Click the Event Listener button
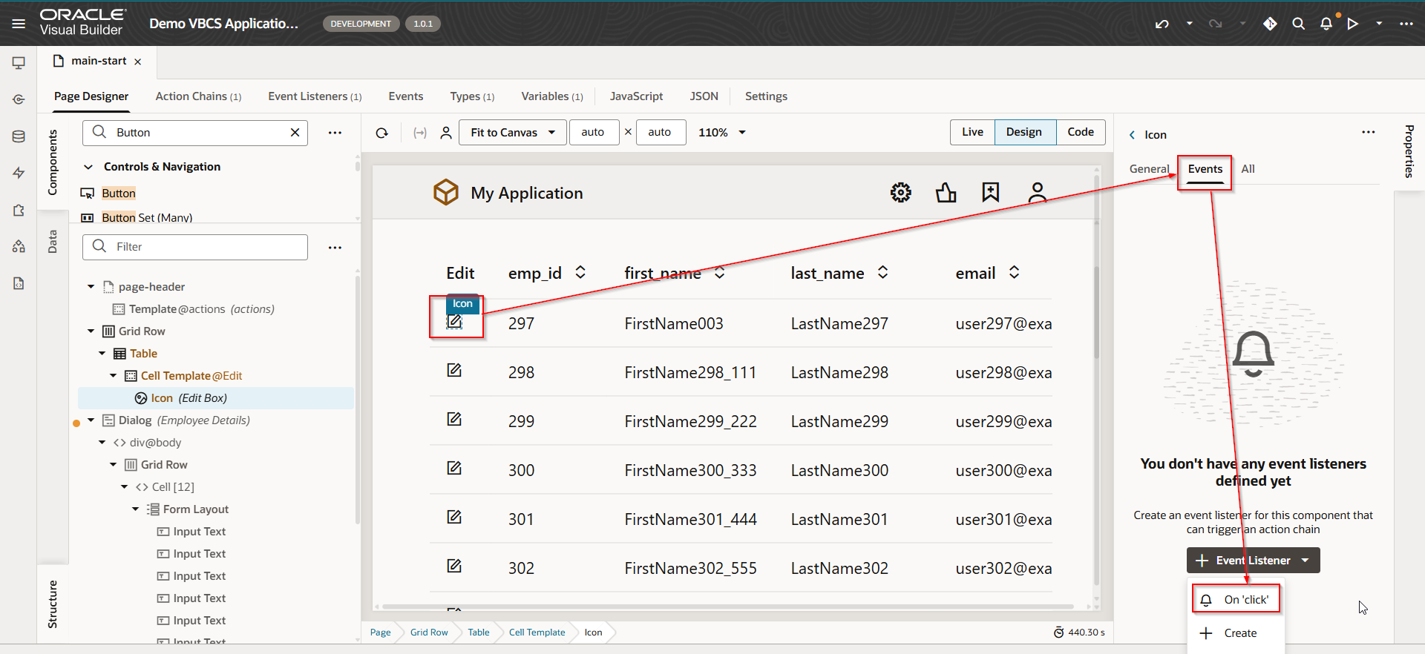This screenshot has width=1425, height=654. coord(1253,561)
